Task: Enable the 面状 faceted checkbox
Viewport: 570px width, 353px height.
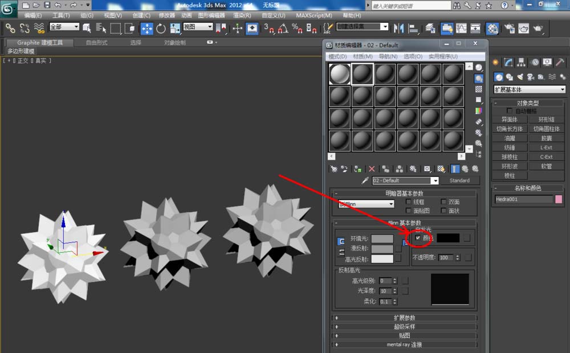Action: coord(443,211)
